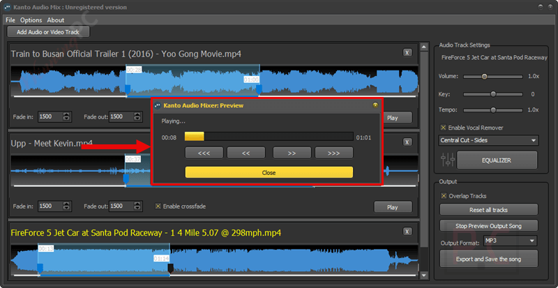Click the preview playback progress bar
Image resolution: width=558 pixels, height=288 pixels.
[x=269, y=137]
